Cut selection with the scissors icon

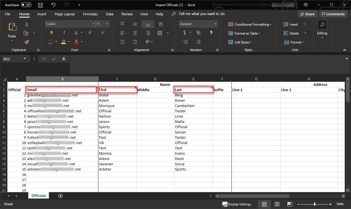point(27,25)
